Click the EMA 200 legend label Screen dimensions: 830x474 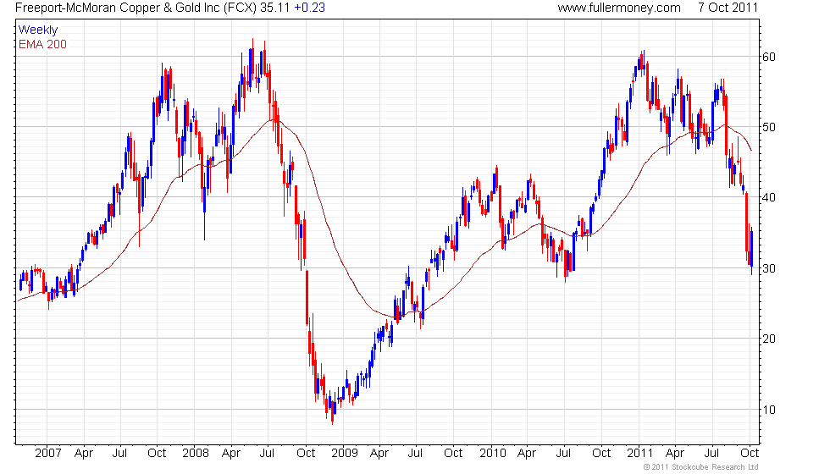[43, 44]
